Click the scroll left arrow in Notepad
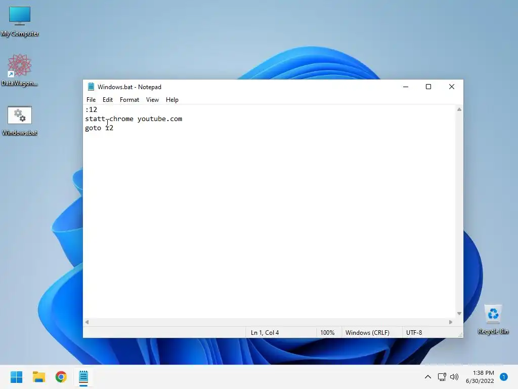 click(87, 322)
